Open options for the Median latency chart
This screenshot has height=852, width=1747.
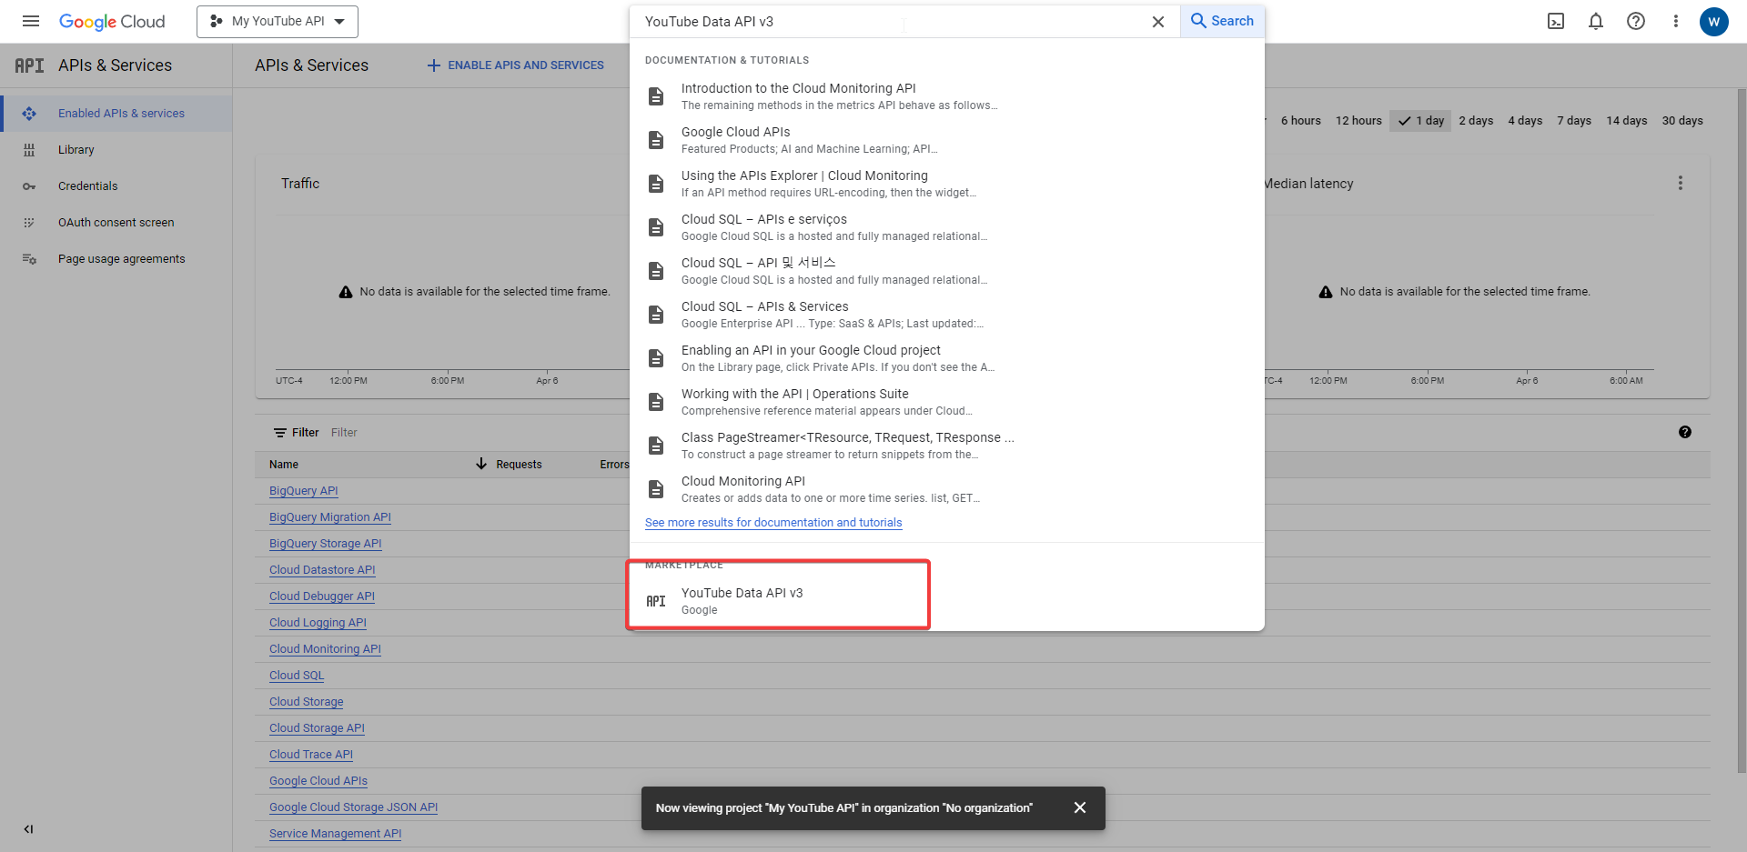point(1681,183)
